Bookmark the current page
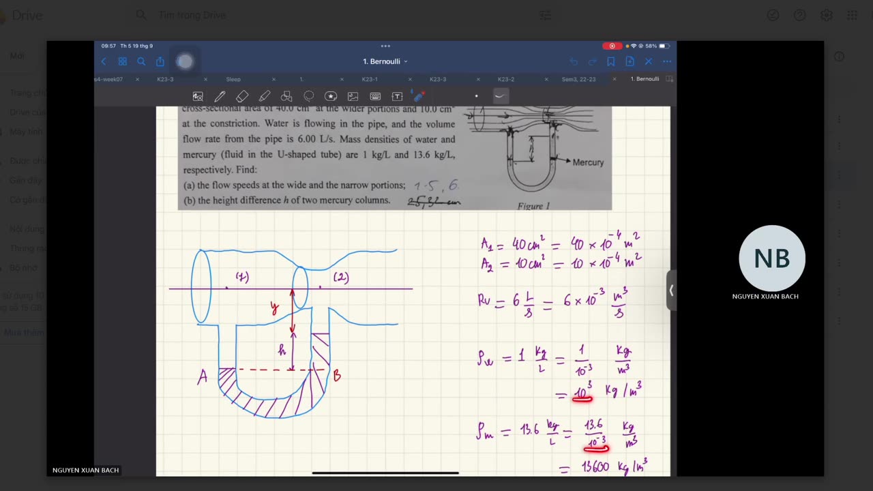 [611, 61]
